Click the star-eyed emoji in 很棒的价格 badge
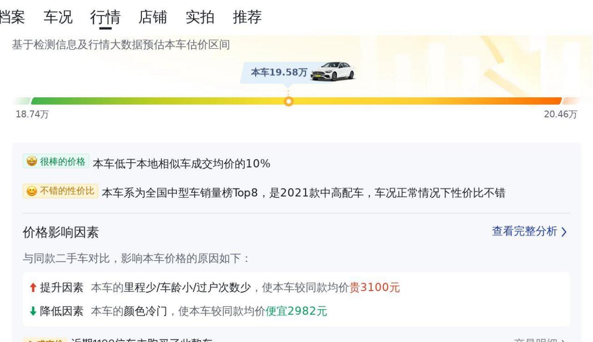The image size is (593, 342). (x=32, y=162)
